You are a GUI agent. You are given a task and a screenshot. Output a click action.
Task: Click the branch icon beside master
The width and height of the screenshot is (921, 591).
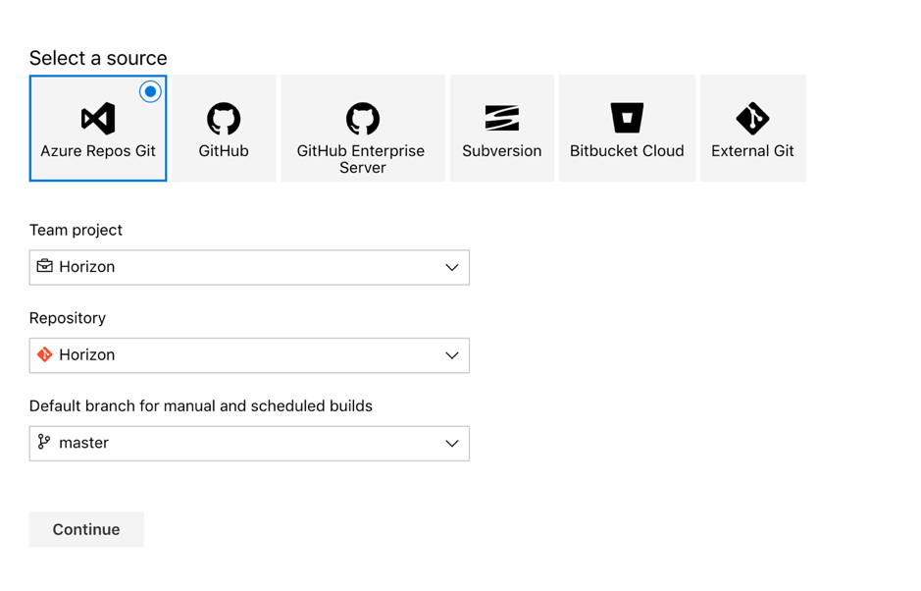[44, 442]
